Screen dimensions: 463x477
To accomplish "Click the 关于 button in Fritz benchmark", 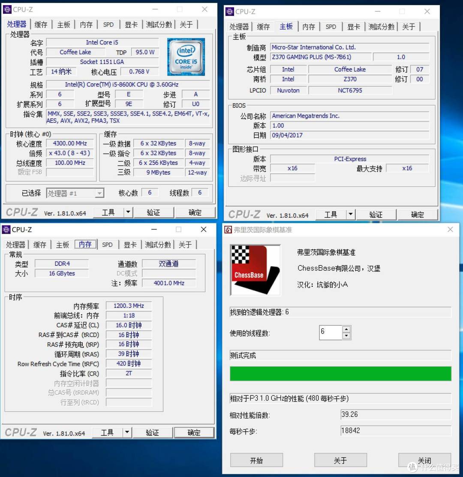I will 340,460.
